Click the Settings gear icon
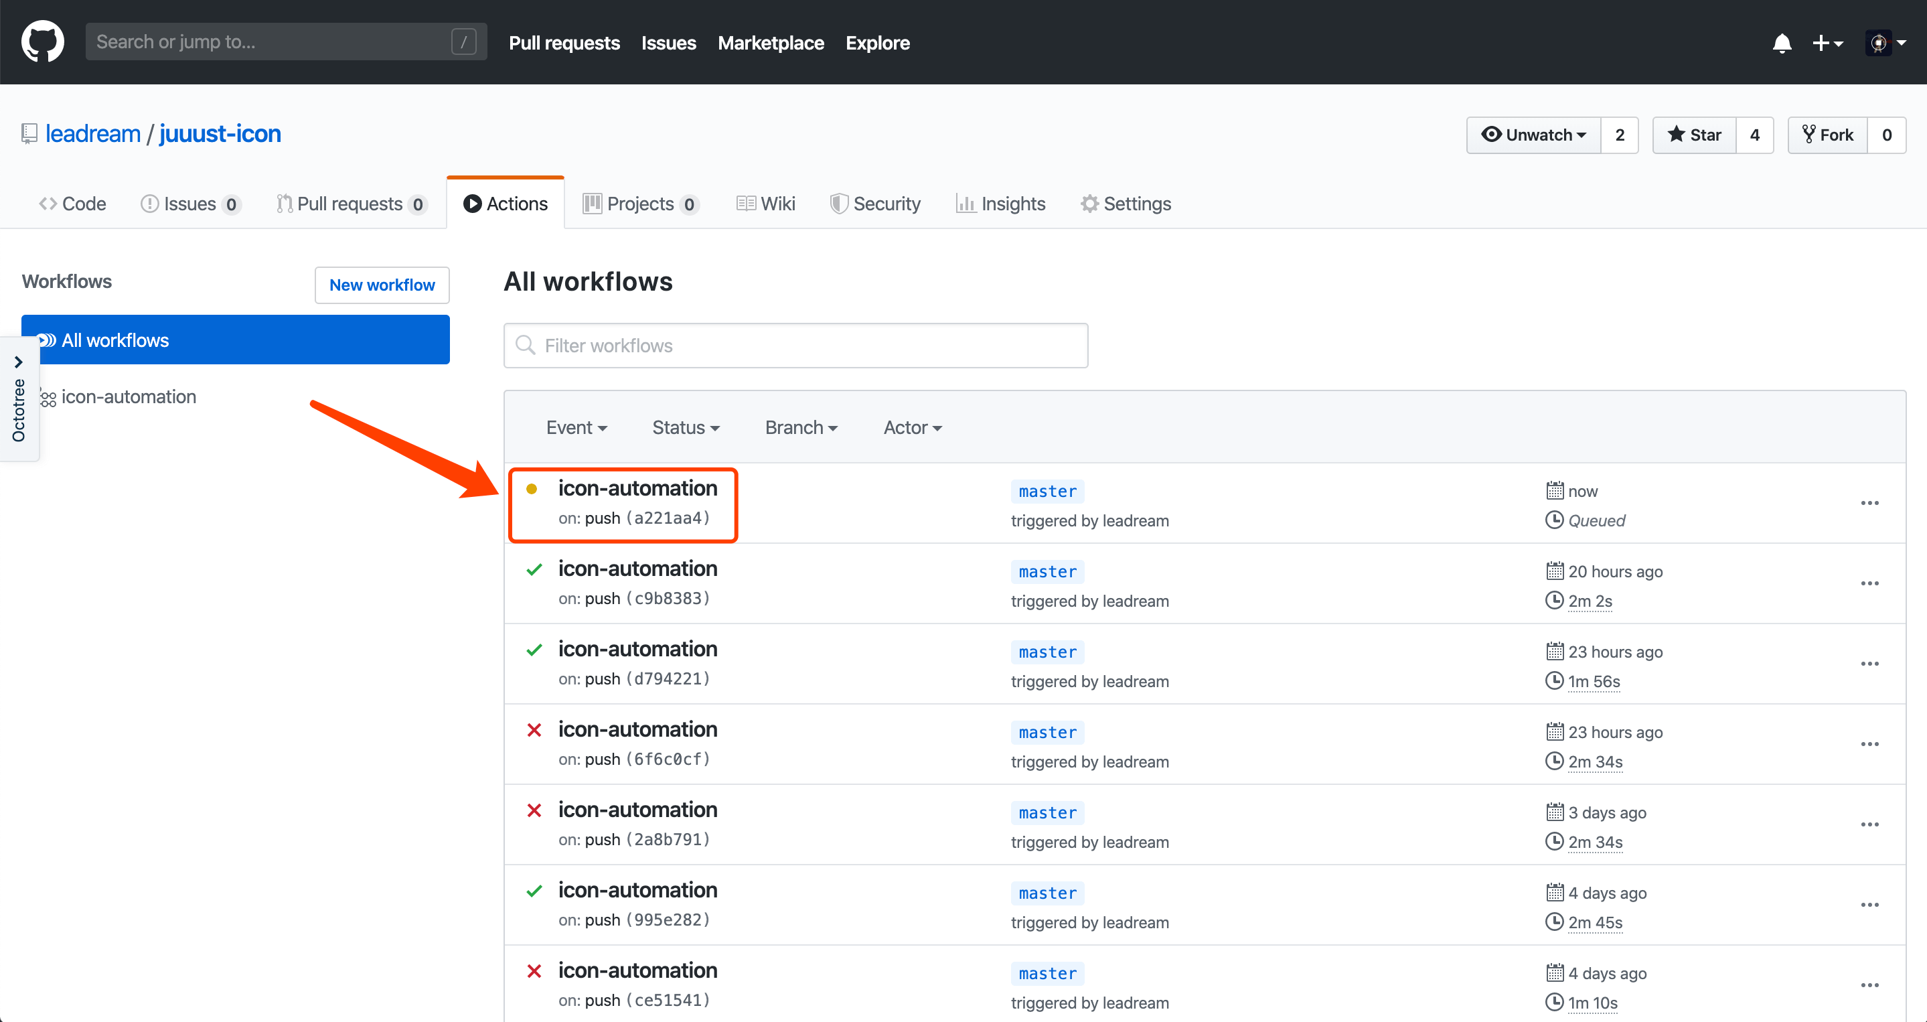The height and width of the screenshot is (1022, 1927). coord(1089,203)
